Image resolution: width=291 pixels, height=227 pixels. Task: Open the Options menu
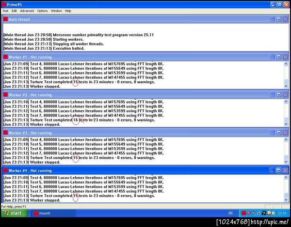(x=42, y=11)
